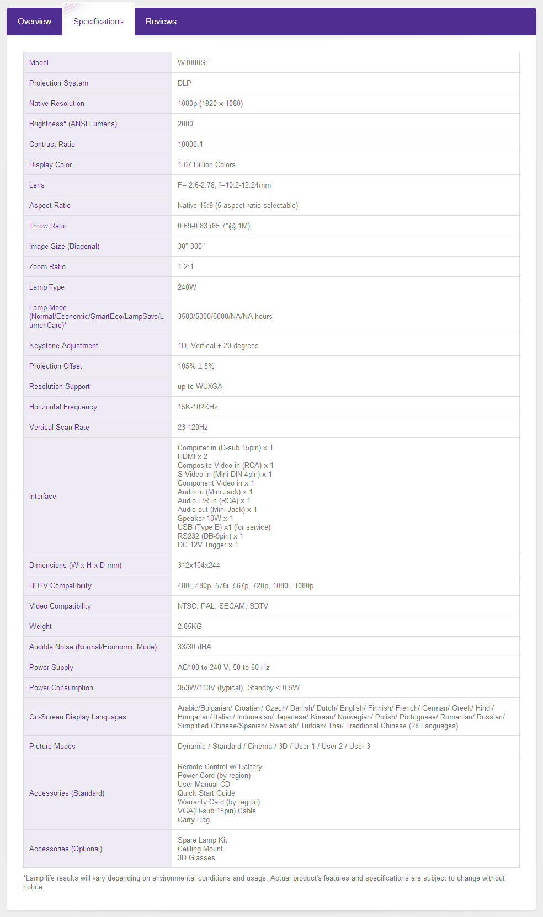
Task: Click the Dimensions (W x H x D mm) label
Action: 76,565
